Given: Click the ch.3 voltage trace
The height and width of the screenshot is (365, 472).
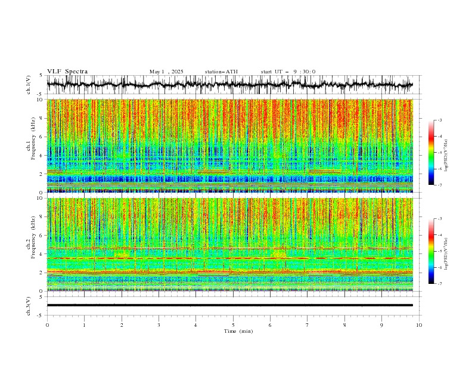Looking at the screenshot, I should coord(230,305).
